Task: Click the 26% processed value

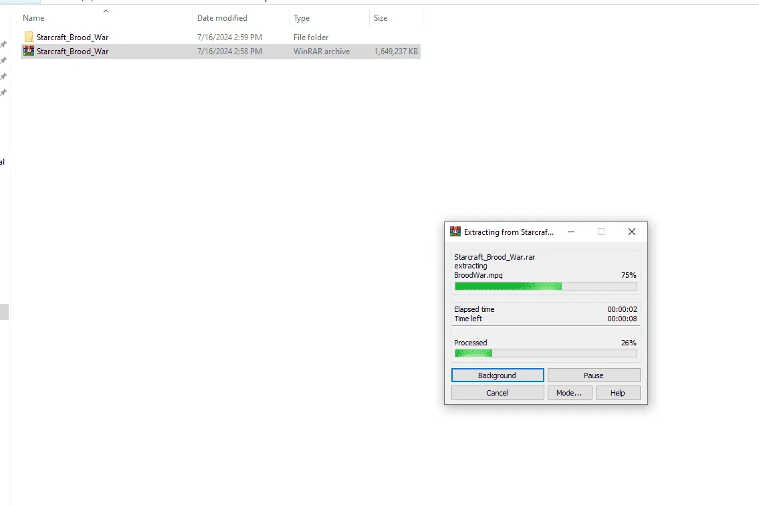Action: (x=629, y=343)
